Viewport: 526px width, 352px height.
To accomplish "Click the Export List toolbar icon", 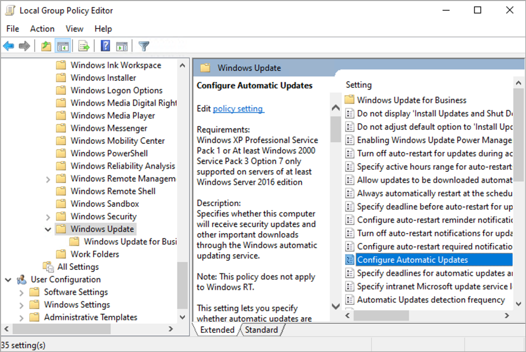I will (x=84, y=46).
